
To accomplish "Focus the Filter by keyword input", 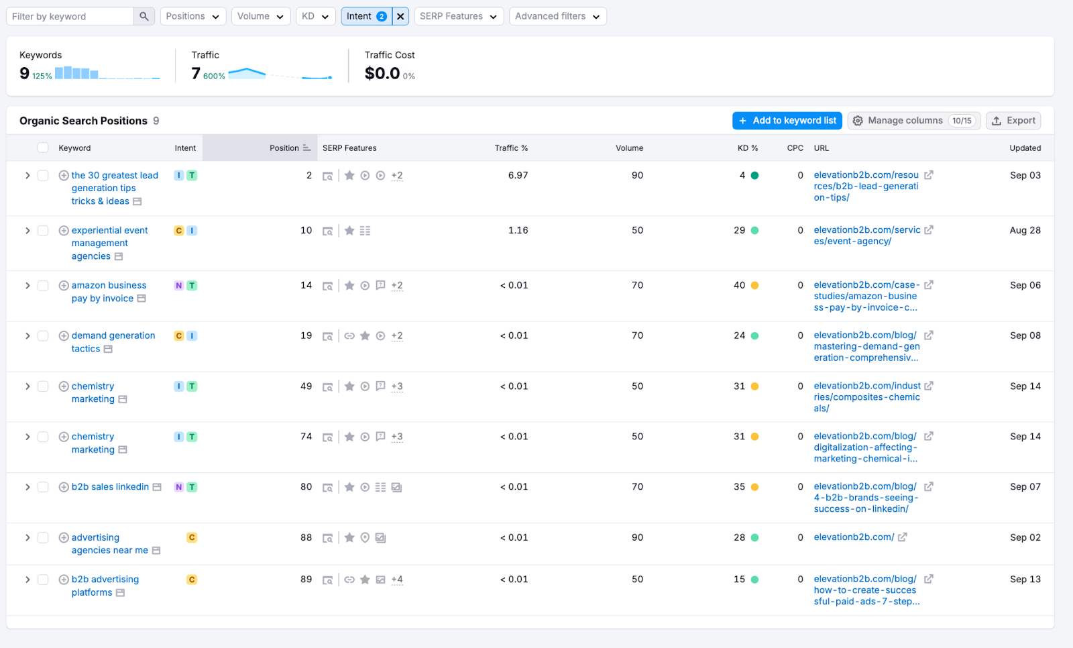I will [70, 16].
